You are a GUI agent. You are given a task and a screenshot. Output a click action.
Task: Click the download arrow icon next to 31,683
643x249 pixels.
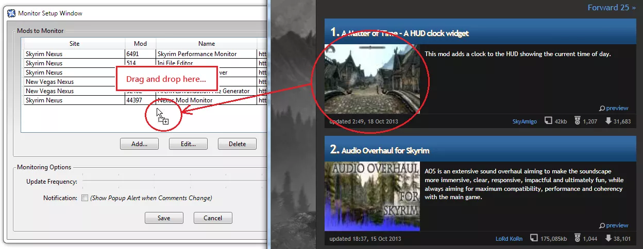tap(608, 121)
